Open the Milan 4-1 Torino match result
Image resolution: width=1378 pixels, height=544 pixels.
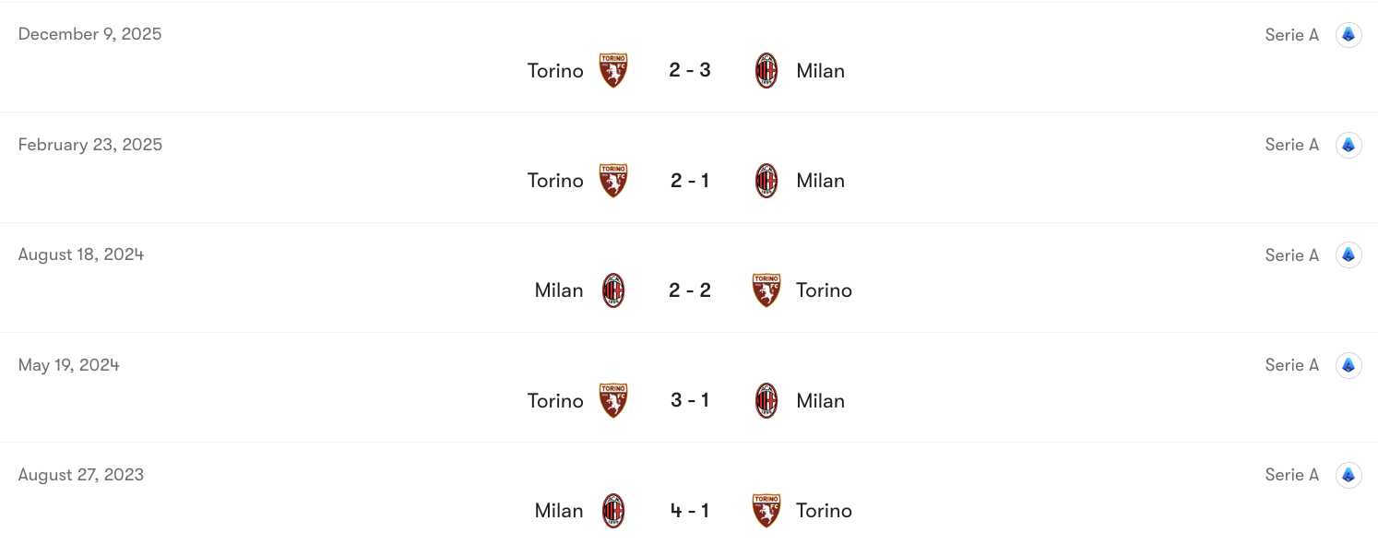(x=689, y=510)
